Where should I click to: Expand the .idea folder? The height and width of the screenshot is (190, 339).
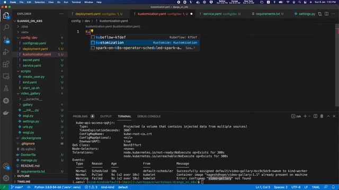tap(18, 26)
